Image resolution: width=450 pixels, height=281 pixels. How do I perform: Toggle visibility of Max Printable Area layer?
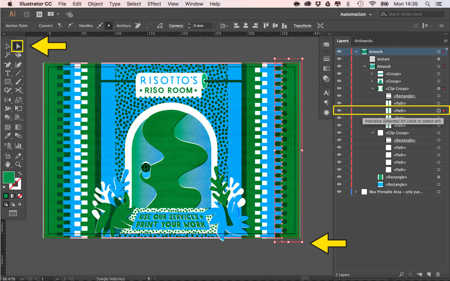click(x=339, y=192)
